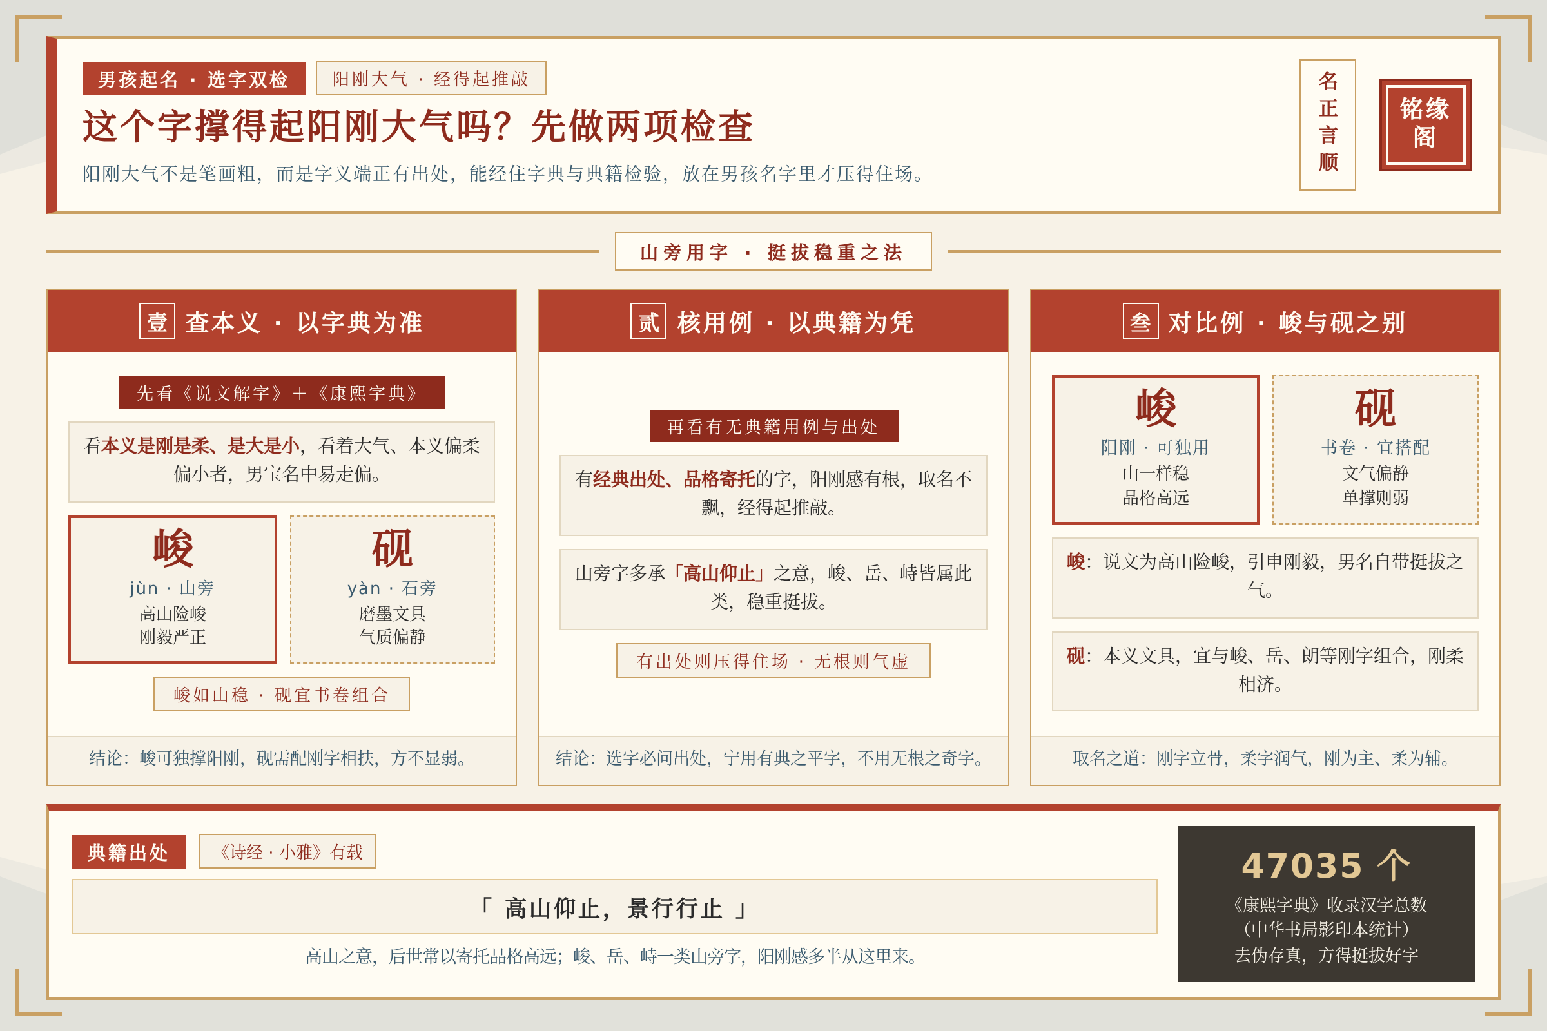Click the 峻如山稳 · 砚宜书卷组合 tag
The image size is (1547, 1031).
[282, 694]
